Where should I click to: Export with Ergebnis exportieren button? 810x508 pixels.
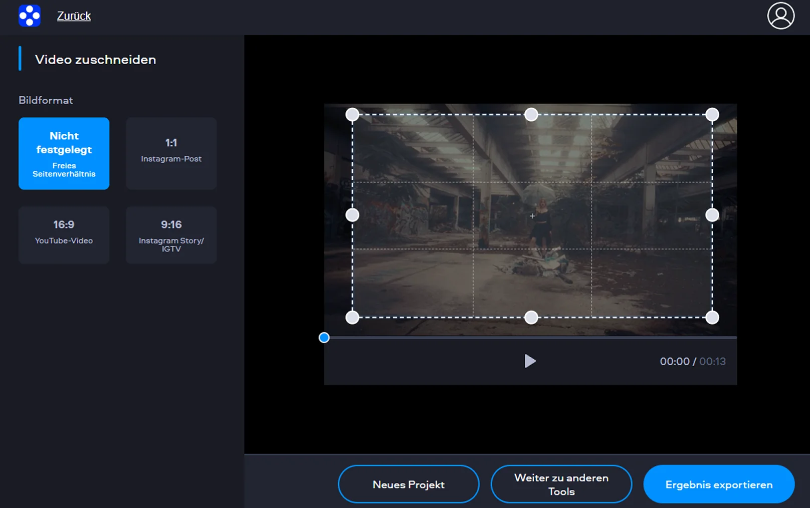pyautogui.click(x=718, y=484)
